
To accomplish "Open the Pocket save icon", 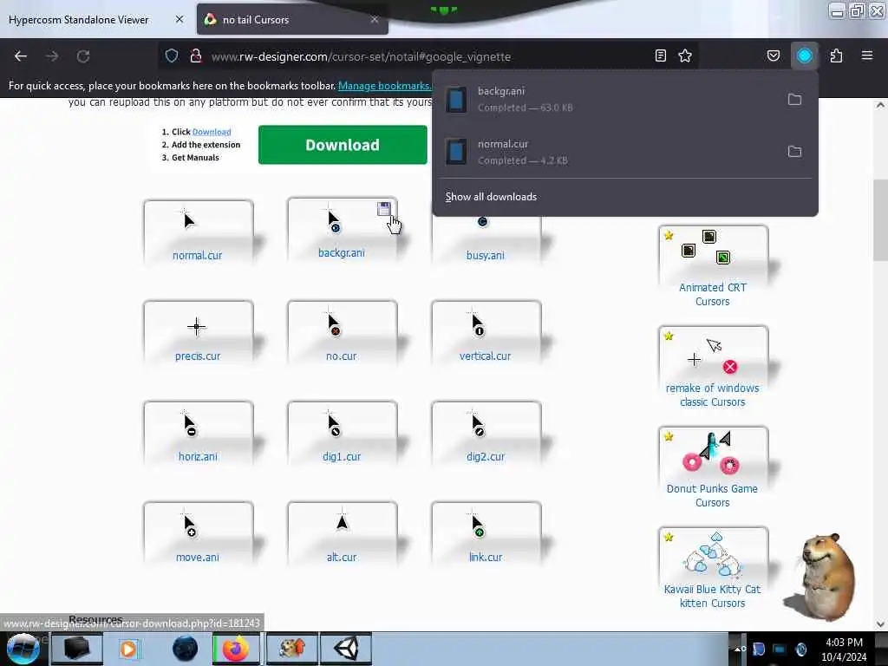I will 773,55.
